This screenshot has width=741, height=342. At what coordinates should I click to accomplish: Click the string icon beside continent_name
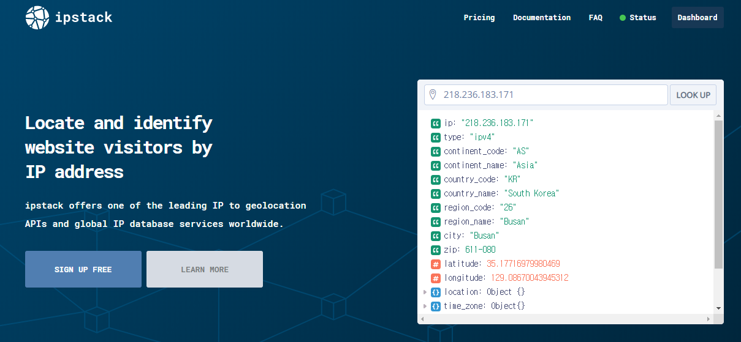[x=436, y=165]
